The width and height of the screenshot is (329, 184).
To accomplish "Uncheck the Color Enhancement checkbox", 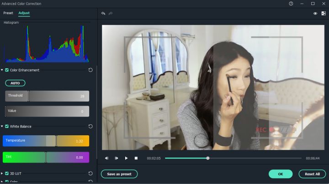I will [7, 70].
